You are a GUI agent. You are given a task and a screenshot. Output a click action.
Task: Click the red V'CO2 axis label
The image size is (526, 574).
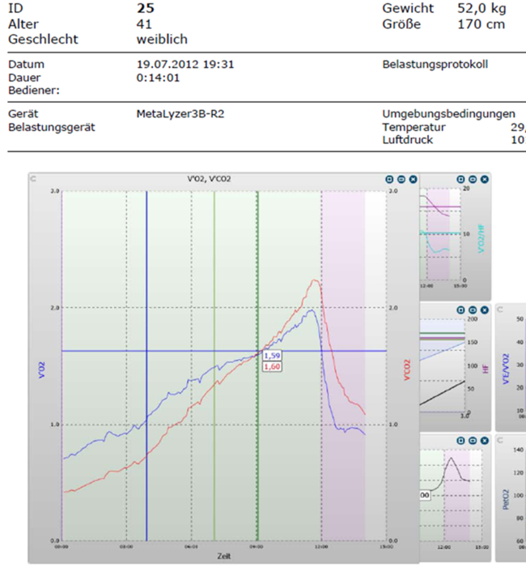[409, 369]
